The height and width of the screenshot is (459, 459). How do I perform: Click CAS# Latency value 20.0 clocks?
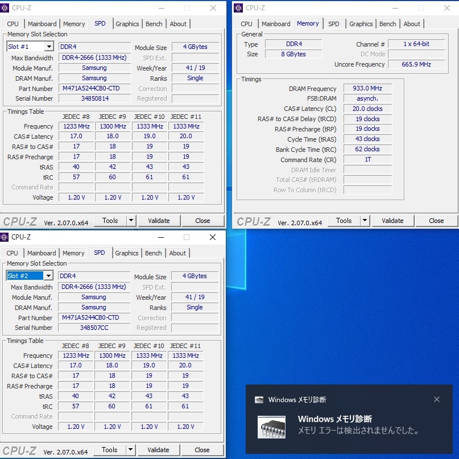click(367, 109)
